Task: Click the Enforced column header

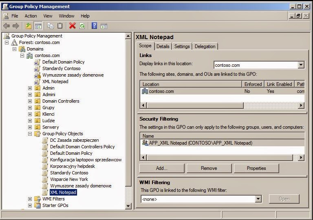Action: tap(253, 84)
